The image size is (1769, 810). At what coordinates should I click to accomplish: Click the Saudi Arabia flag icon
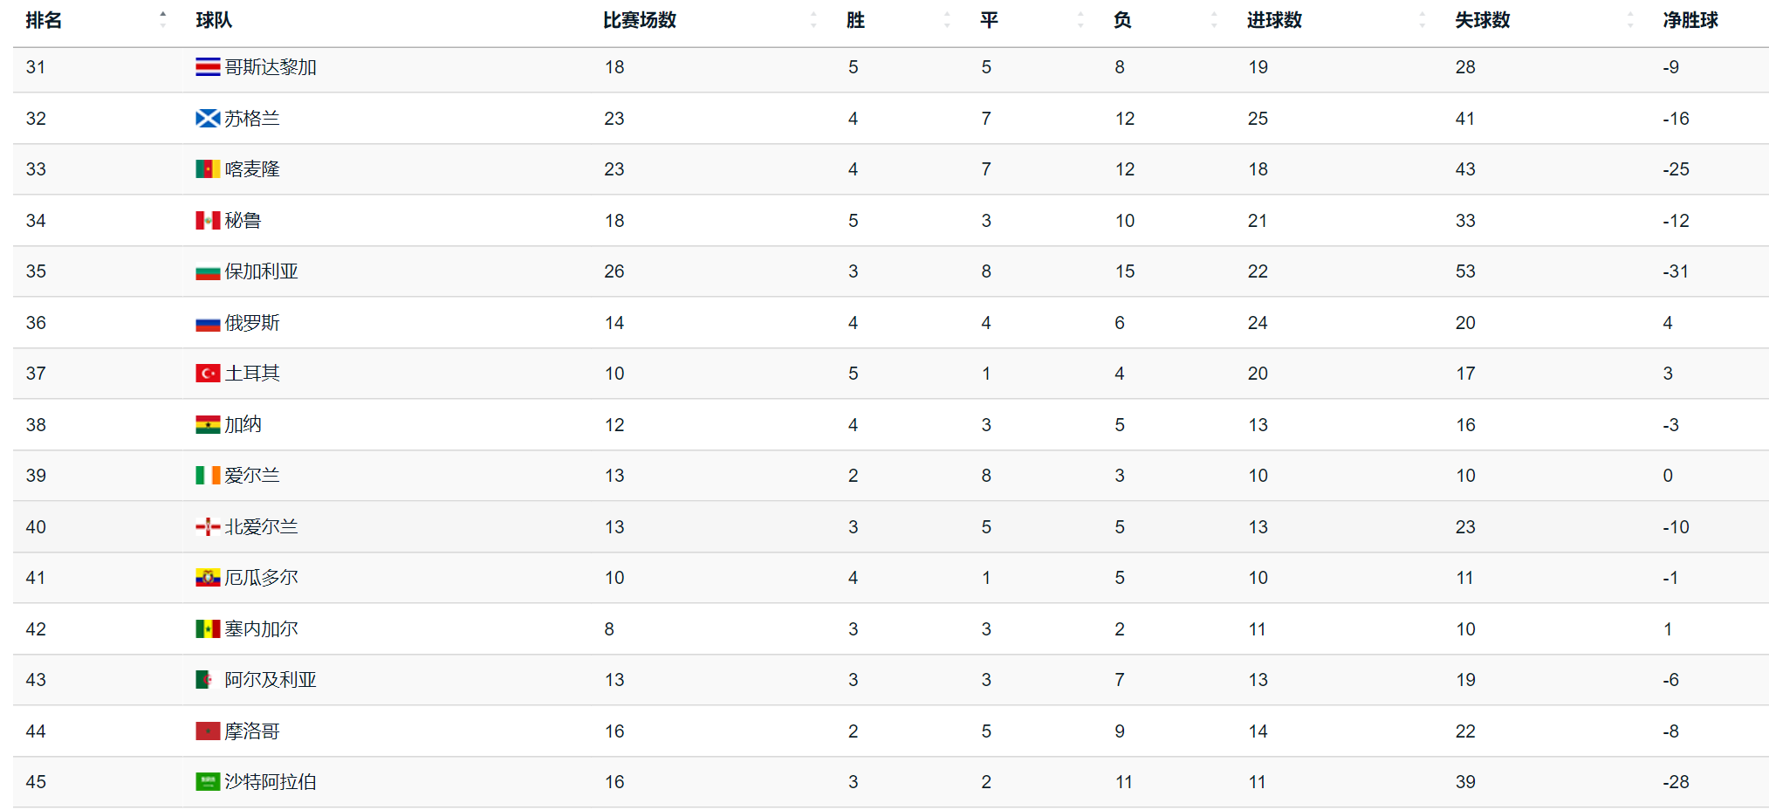click(208, 782)
